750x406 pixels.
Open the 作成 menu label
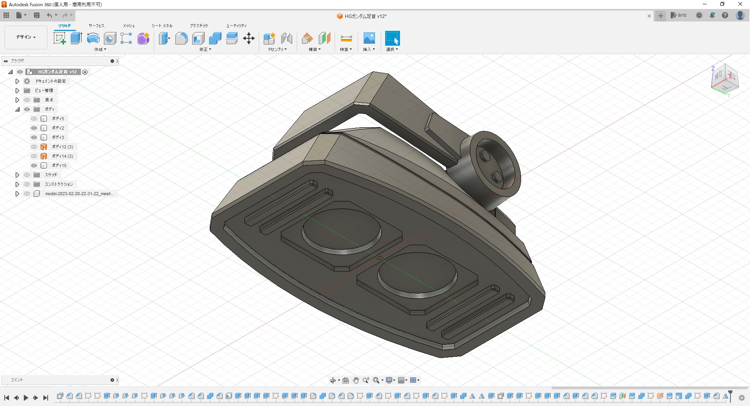pos(100,50)
